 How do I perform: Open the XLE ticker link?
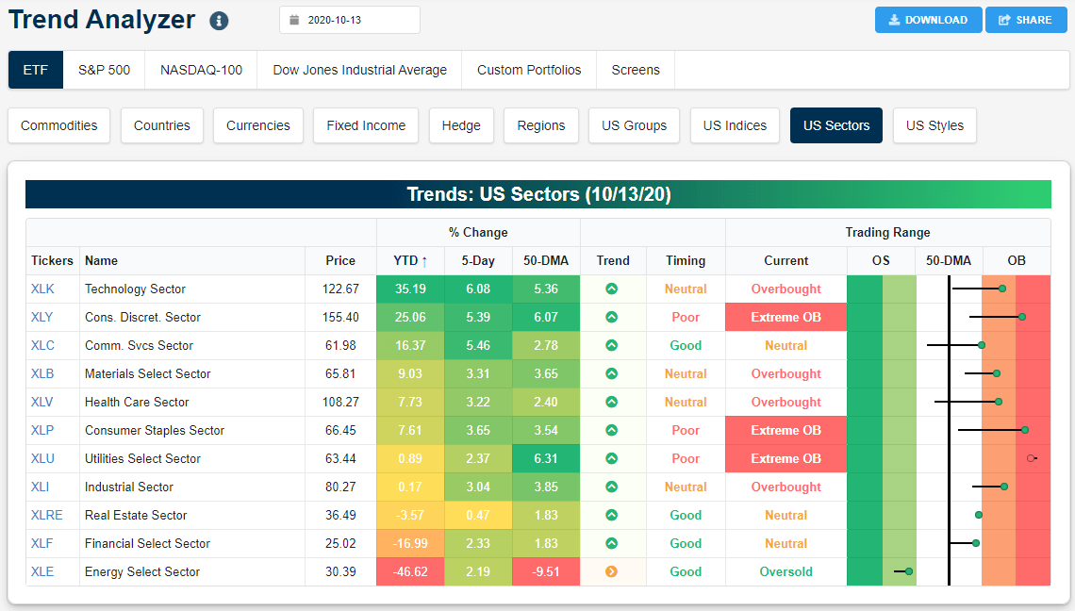click(42, 571)
